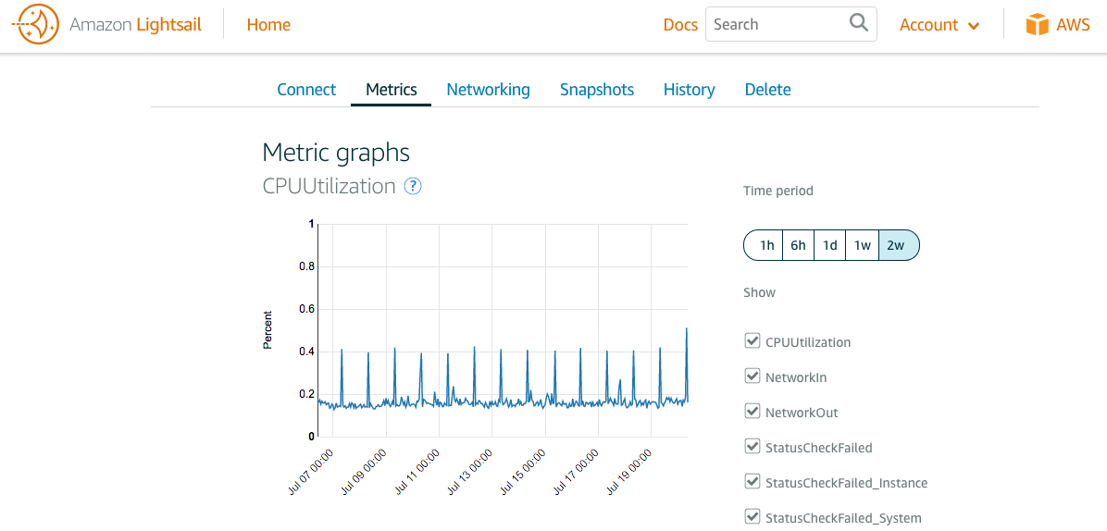Click the last CPU spike on the graph
The height and width of the screenshot is (531, 1107).
[x=686, y=330]
